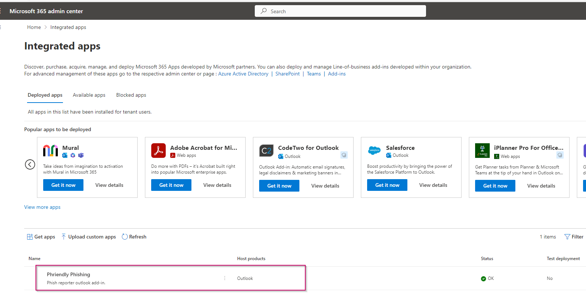
Task: Click the Refresh circular arrow icon
Action: click(x=125, y=237)
